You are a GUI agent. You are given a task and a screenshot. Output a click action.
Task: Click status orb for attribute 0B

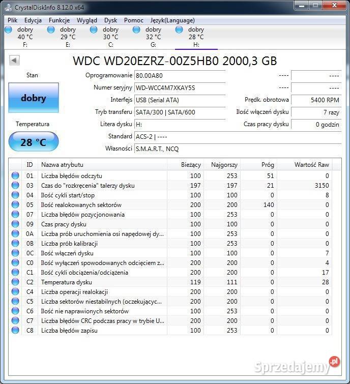tap(15, 244)
